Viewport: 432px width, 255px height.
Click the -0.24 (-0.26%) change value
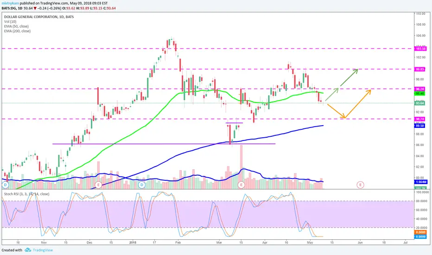pyautogui.click(x=49, y=8)
